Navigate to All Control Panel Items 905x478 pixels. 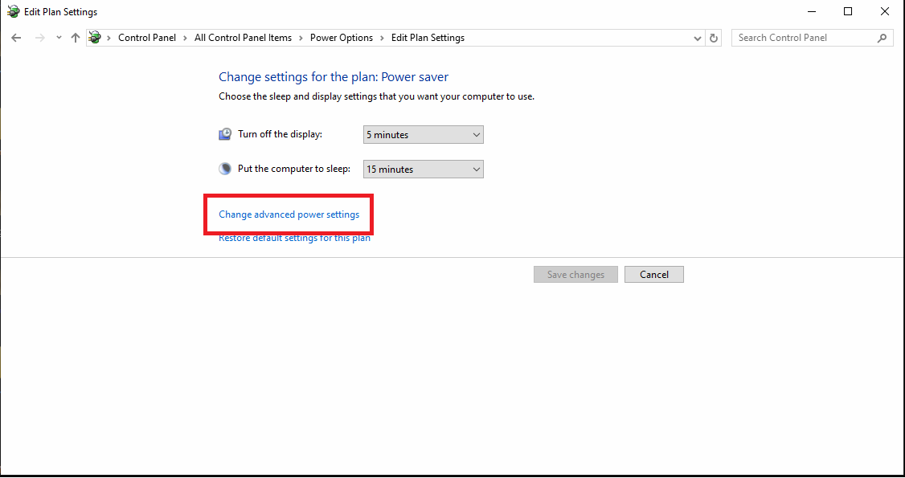(x=243, y=37)
